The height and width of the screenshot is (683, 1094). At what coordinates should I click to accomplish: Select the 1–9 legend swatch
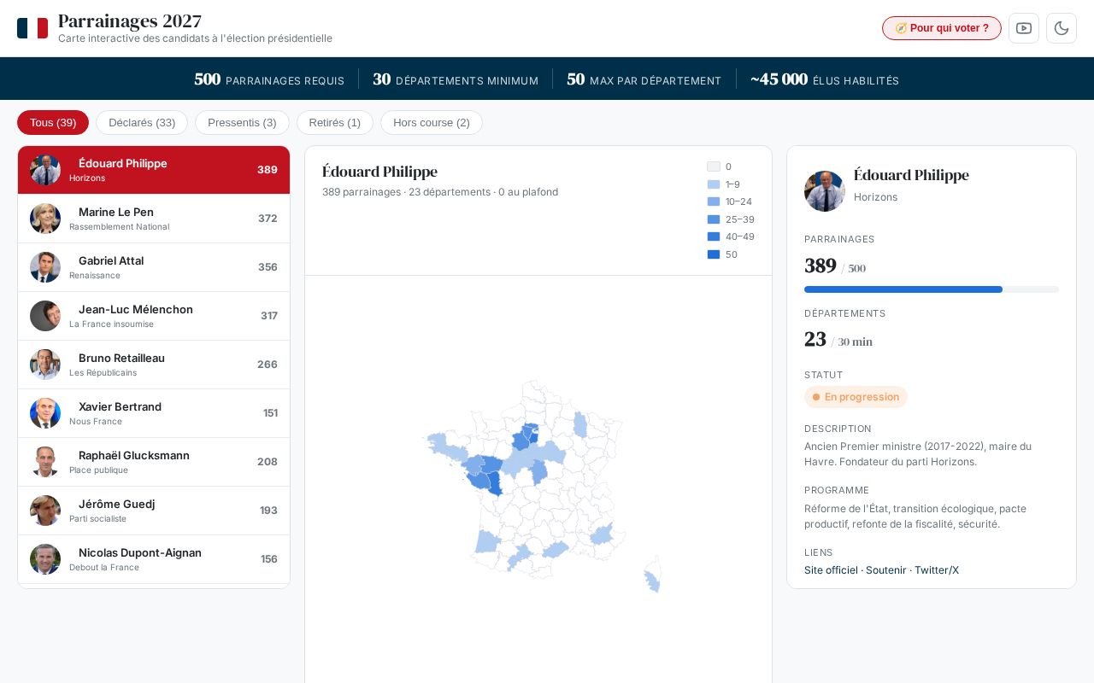714,184
